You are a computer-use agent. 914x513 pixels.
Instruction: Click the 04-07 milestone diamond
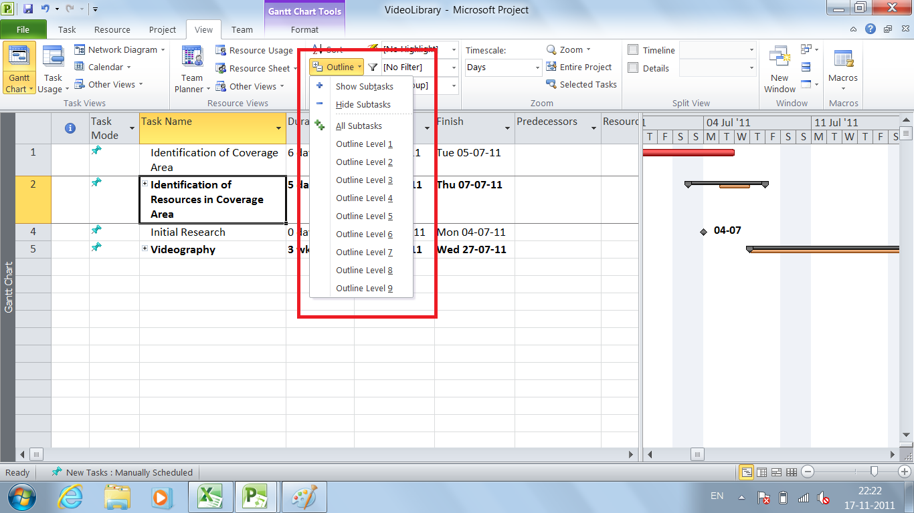click(703, 232)
